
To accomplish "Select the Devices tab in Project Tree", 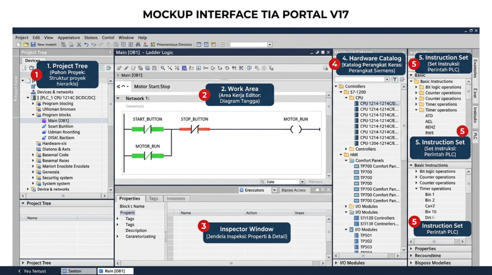I will click(33, 60).
